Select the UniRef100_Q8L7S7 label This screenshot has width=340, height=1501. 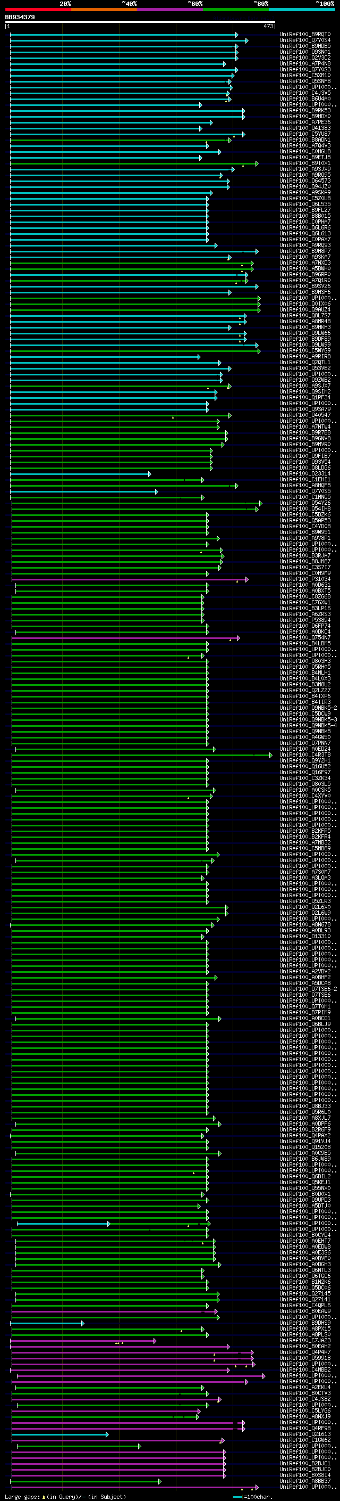pos(305,315)
